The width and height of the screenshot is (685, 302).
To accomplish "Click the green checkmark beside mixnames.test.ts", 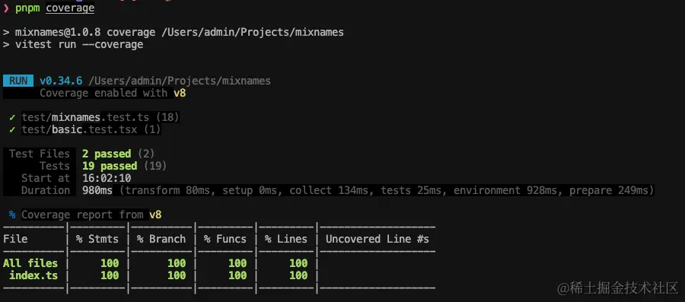I will [x=12, y=117].
